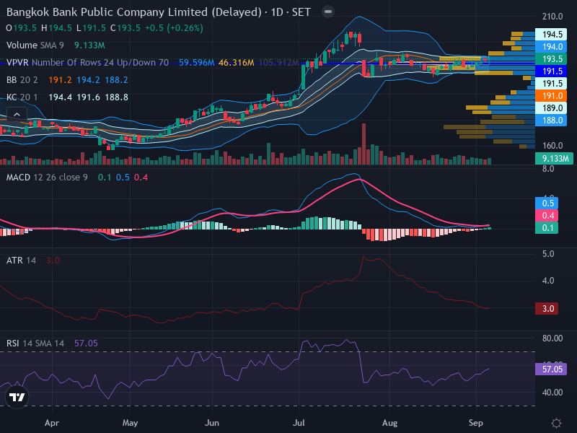Collapse the indicator legend with chevron button
This screenshot has height=433, width=577.
17,115
